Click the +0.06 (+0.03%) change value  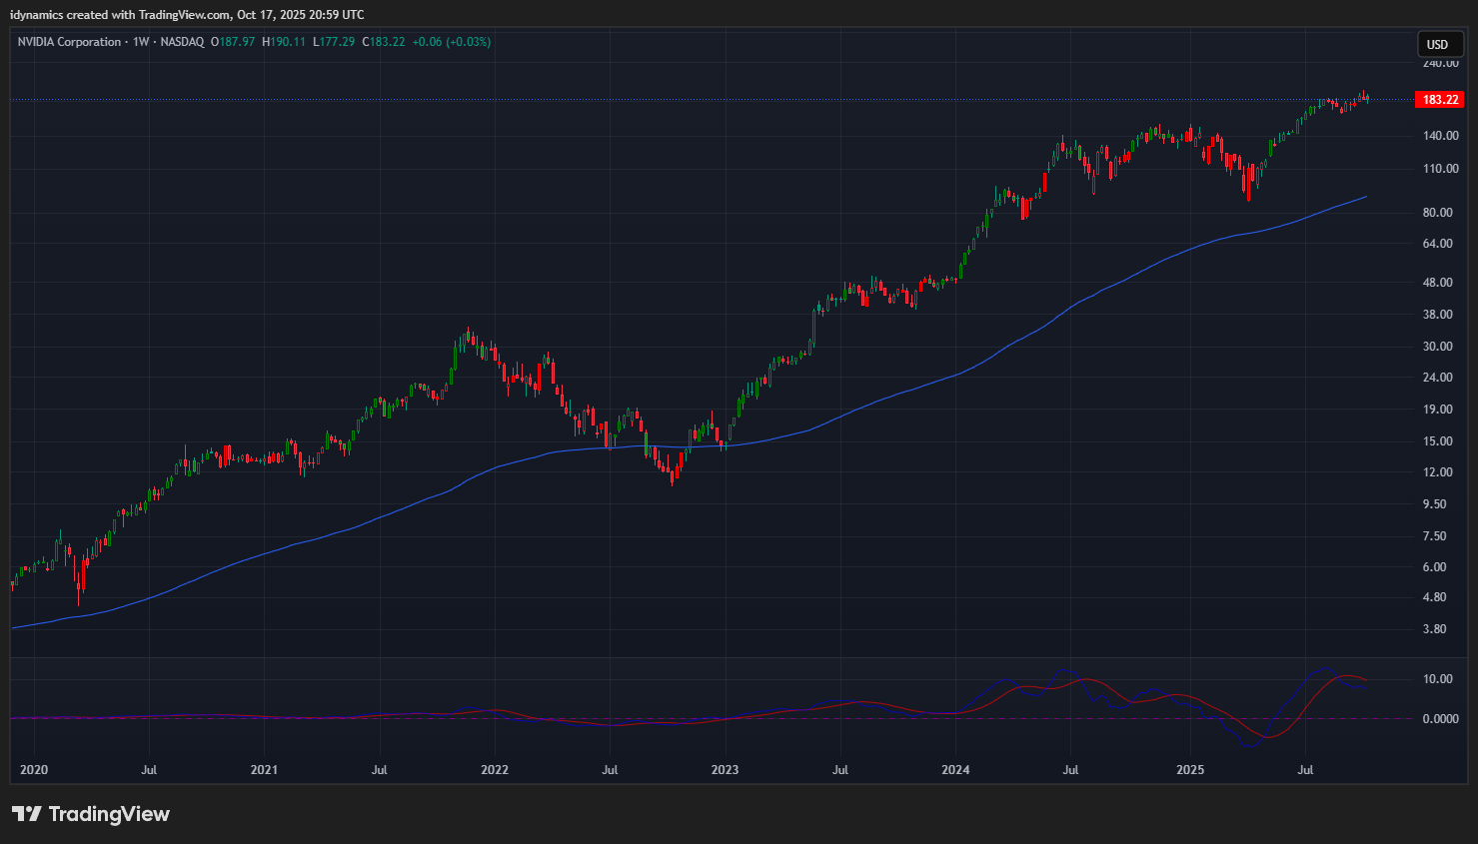click(452, 42)
